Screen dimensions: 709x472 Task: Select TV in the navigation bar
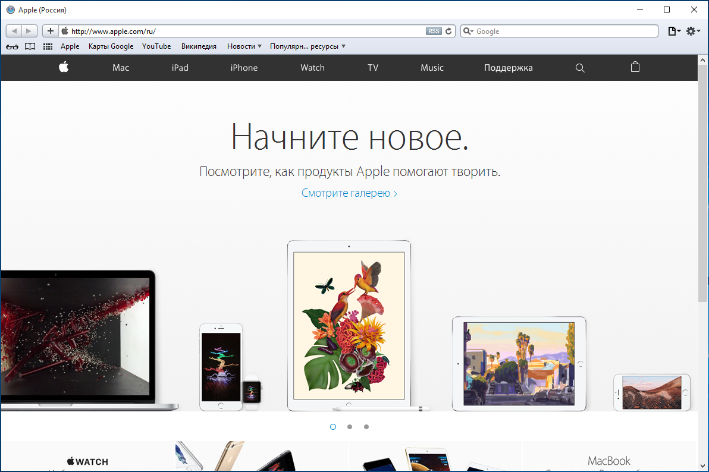pyautogui.click(x=372, y=68)
